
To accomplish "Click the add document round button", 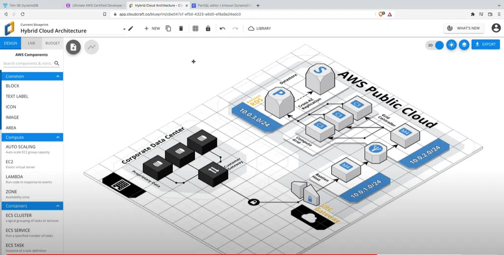I will 73,47.
